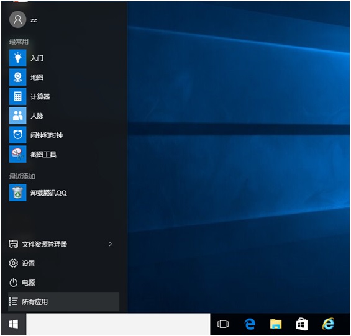
Task: Click the zz user account avatar
Action: point(17,19)
